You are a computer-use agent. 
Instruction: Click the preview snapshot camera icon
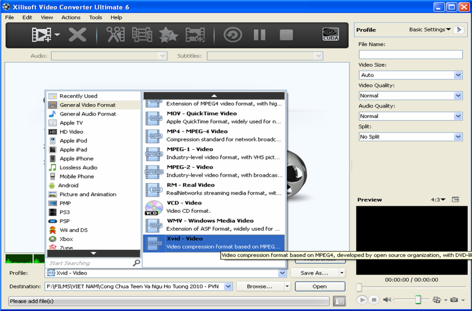click(454, 299)
